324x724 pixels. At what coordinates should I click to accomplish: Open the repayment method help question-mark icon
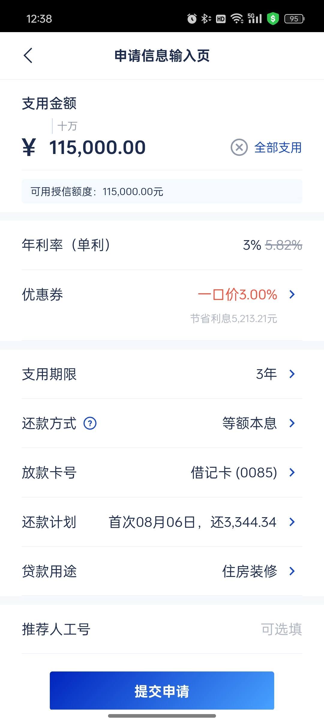click(x=90, y=423)
